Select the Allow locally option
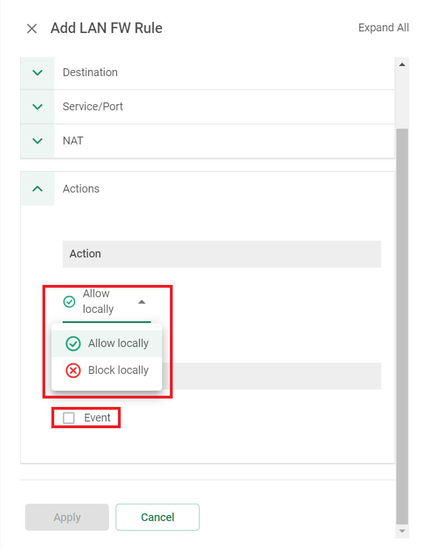The image size is (432, 553). (x=107, y=343)
